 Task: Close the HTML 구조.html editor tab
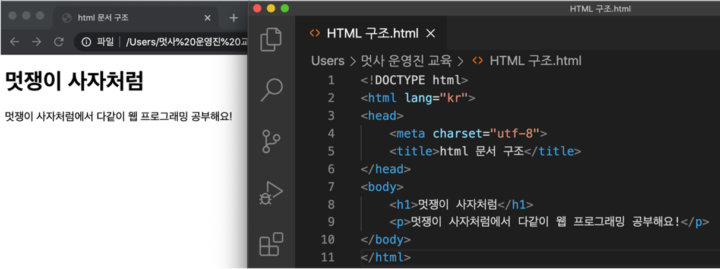[x=431, y=33]
